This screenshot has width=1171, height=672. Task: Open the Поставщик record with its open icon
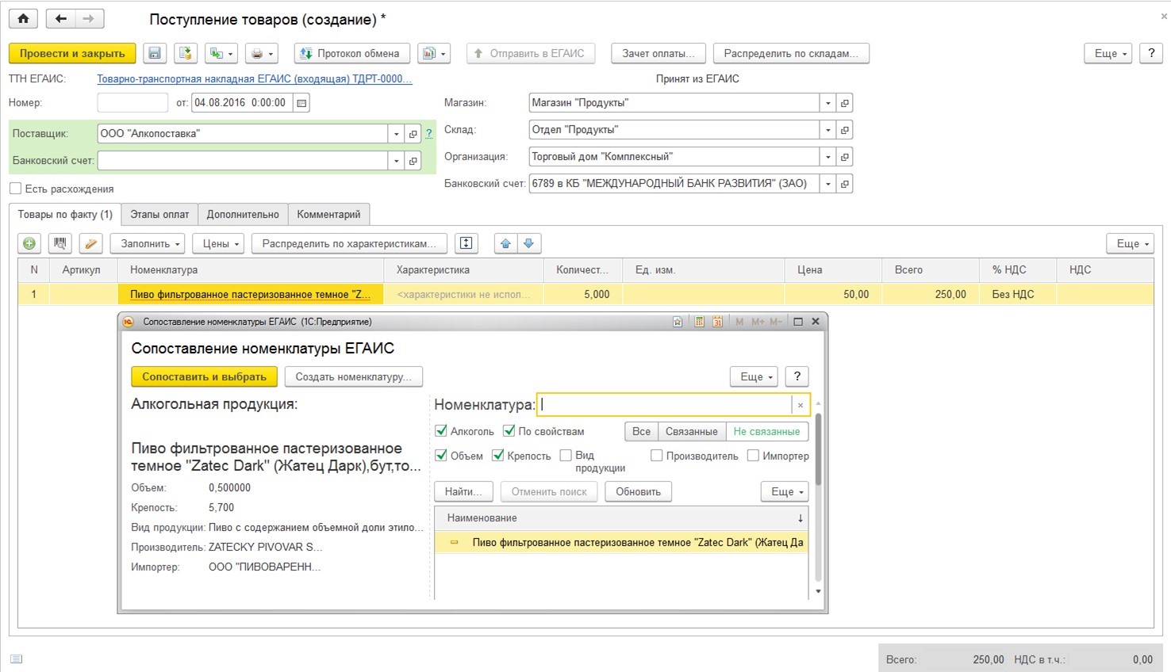(413, 134)
